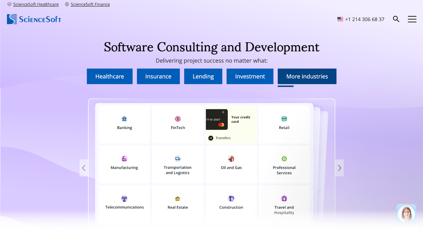Open the Real Estate label
Viewport: 423px width, 231px height.
click(178, 207)
